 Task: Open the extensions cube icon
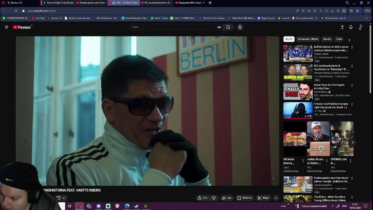point(358,11)
